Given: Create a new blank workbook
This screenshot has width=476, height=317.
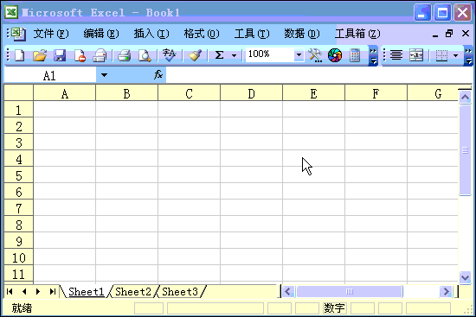Looking at the screenshot, I should click(20, 56).
